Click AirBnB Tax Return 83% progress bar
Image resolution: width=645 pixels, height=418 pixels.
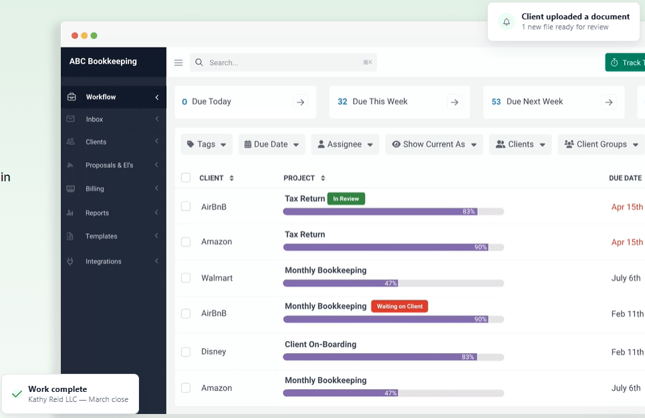[393, 211]
